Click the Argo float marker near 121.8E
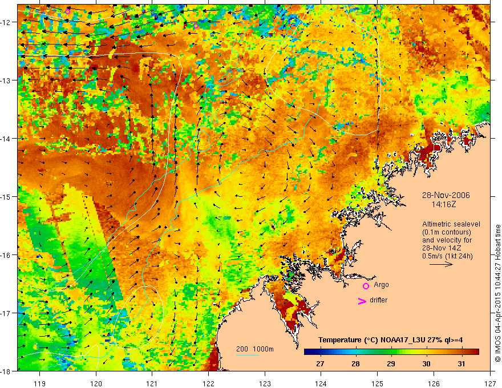Screen dimensions: 502x388 tap(196, 26)
